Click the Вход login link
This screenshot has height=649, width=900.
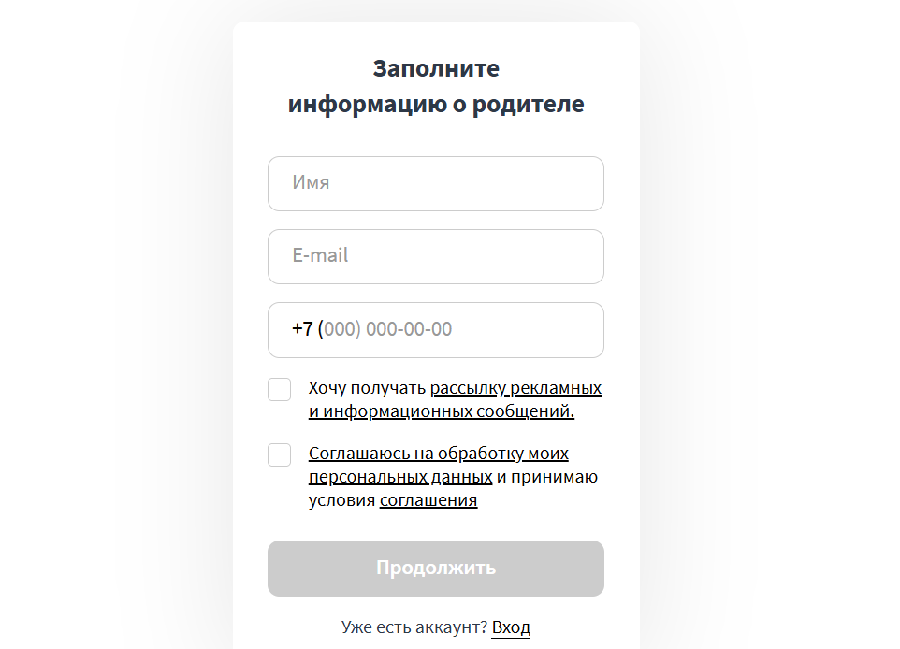click(511, 627)
